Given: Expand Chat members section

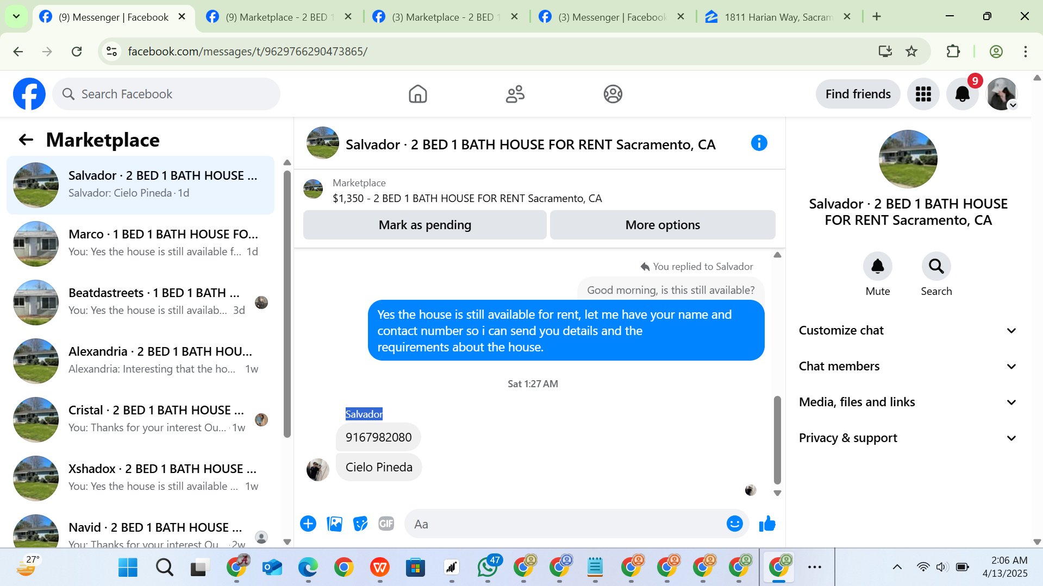Looking at the screenshot, I should 907,367.
